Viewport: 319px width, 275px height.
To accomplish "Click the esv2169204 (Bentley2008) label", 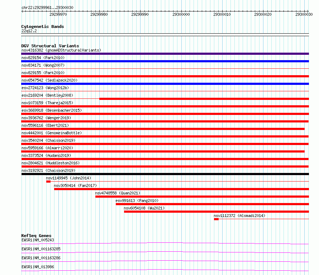I will tap(47, 95).
